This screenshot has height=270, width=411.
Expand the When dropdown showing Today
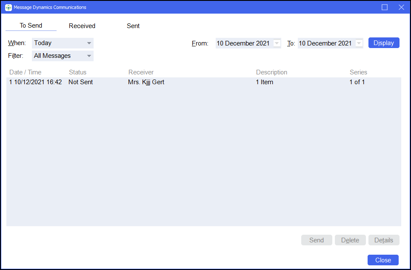pyautogui.click(x=89, y=43)
